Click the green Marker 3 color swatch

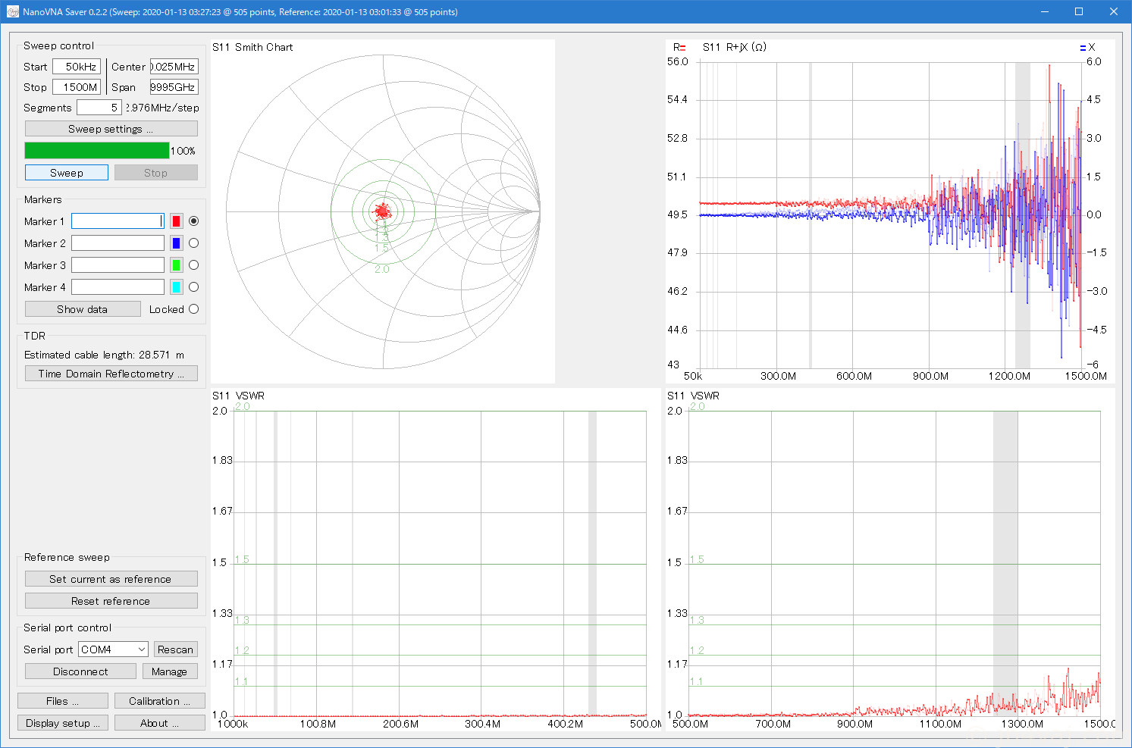tap(176, 265)
